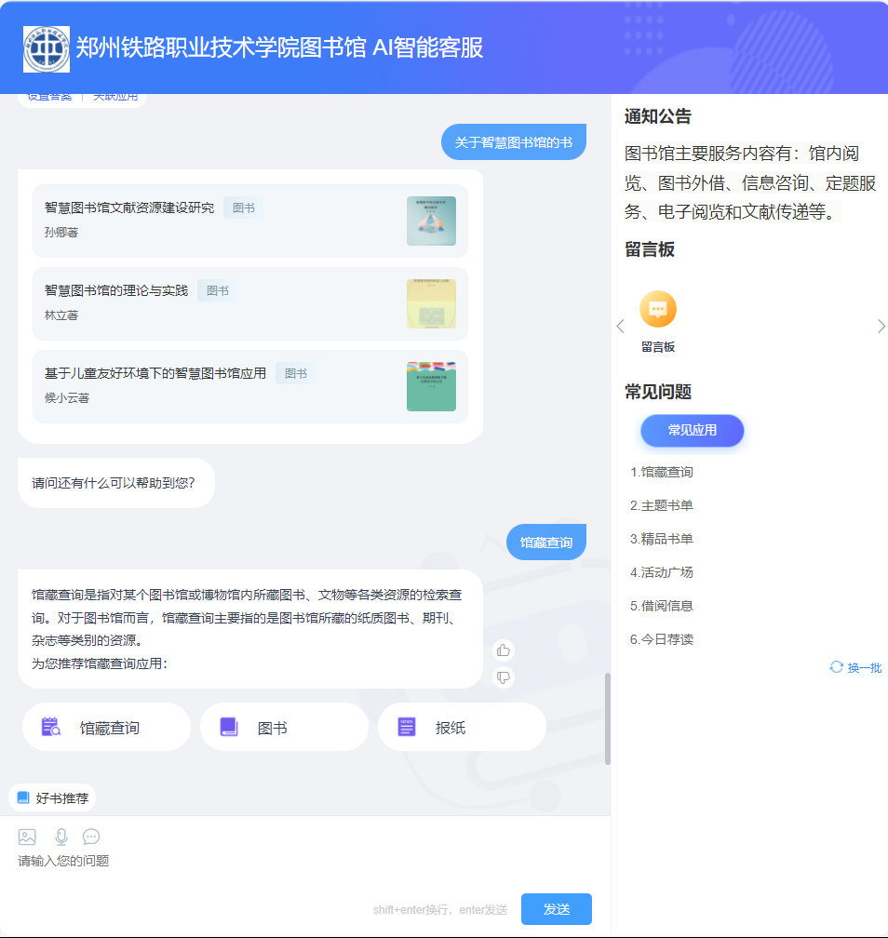Viewport: 888px width, 938px height.
Task: Give a thumbs up to the answer
Action: click(504, 650)
